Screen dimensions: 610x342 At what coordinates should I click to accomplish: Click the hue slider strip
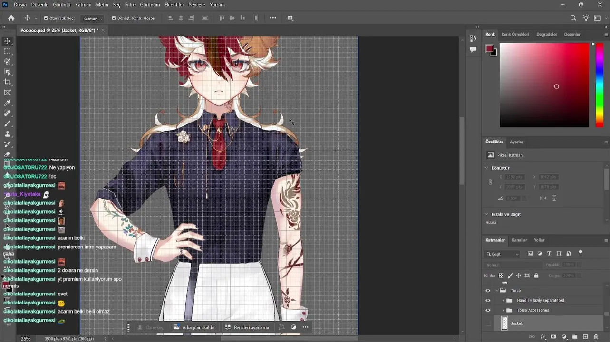(600, 85)
